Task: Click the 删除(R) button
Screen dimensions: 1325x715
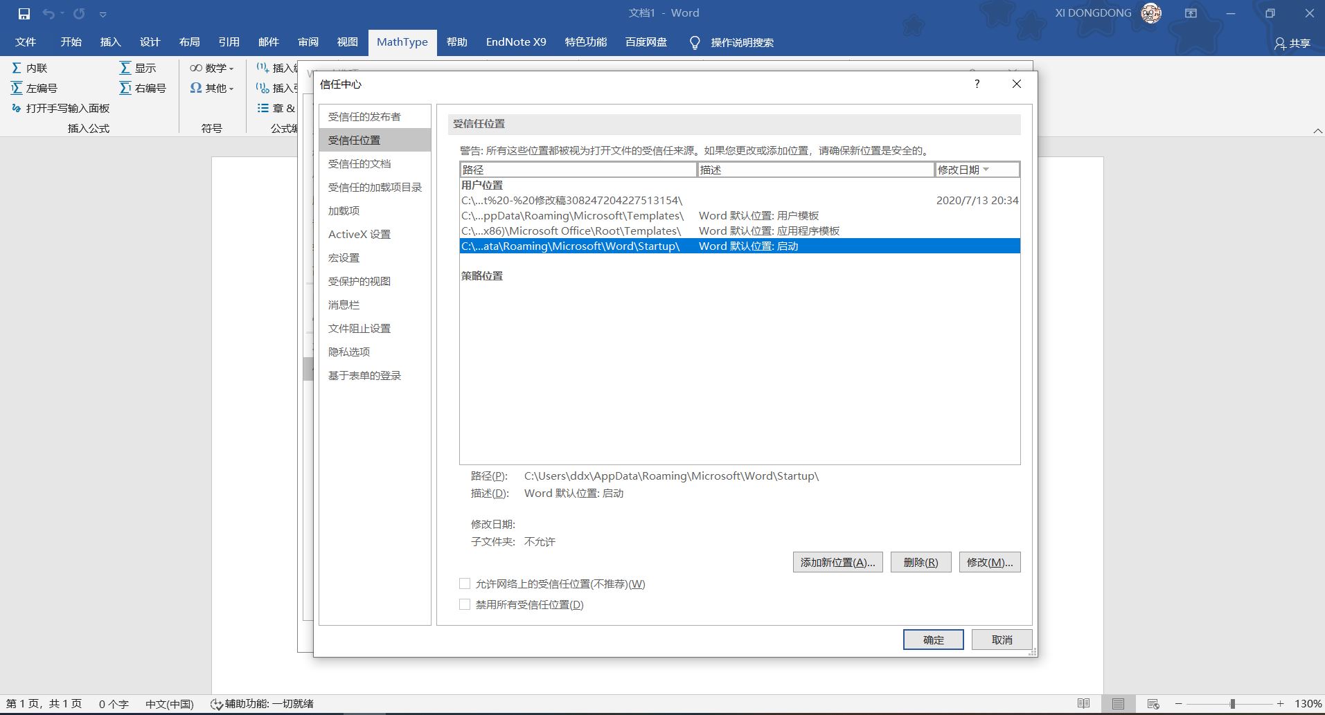Action: [x=921, y=562]
